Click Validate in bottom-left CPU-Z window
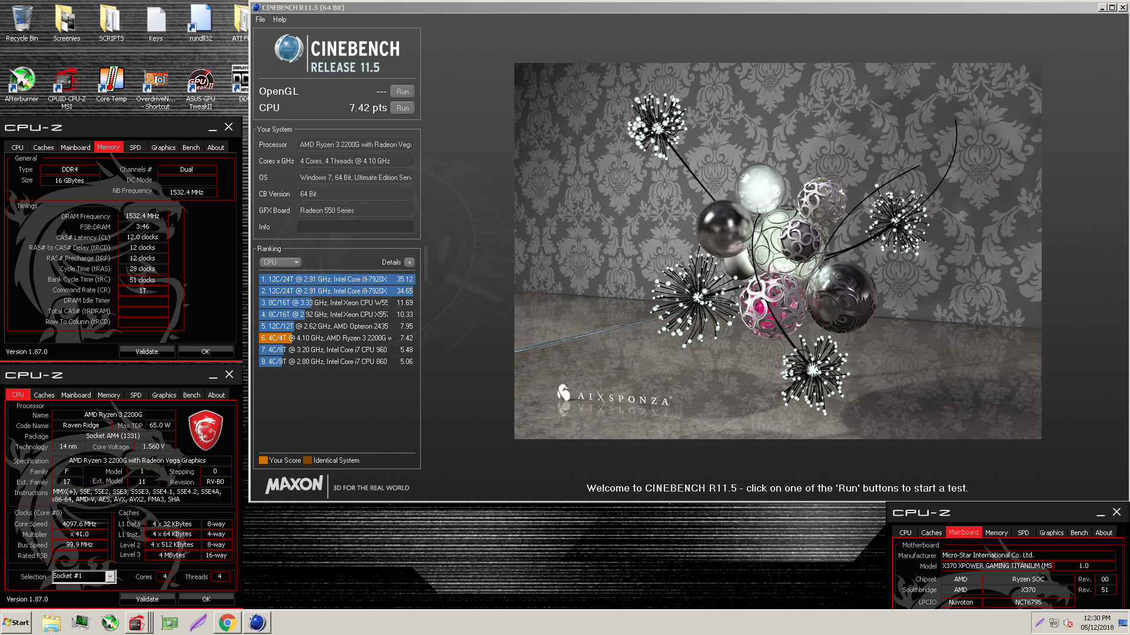 tap(147, 599)
